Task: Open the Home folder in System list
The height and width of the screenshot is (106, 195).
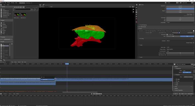Action: 4,23
